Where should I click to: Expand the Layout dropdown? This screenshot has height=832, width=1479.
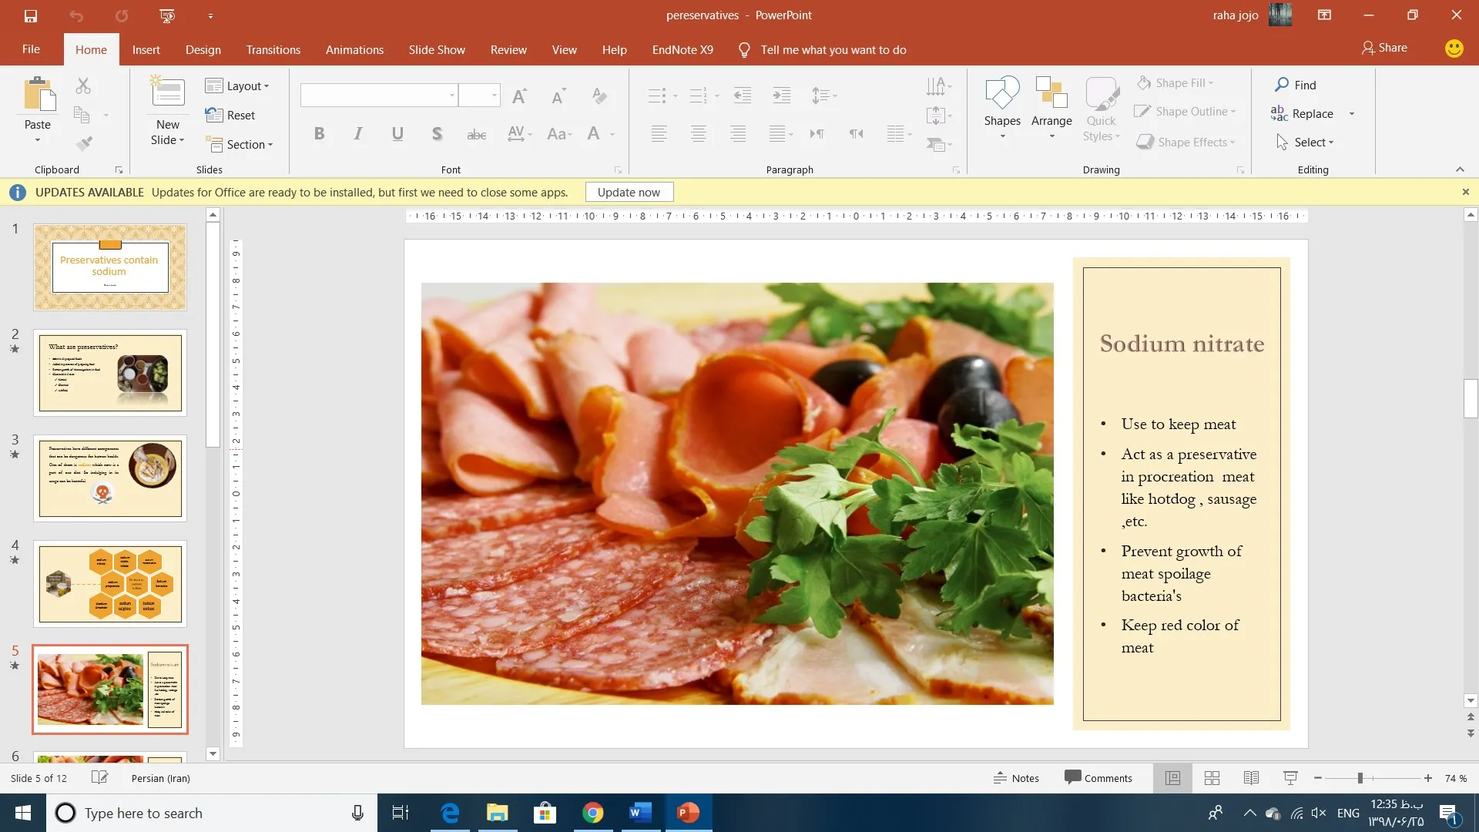[x=238, y=86]
